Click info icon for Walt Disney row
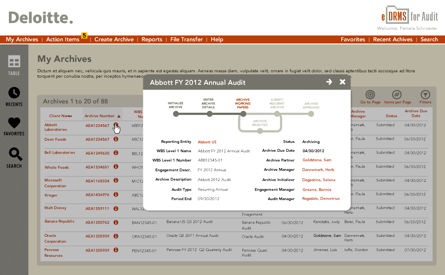445x275 pixels. point(116,208)
